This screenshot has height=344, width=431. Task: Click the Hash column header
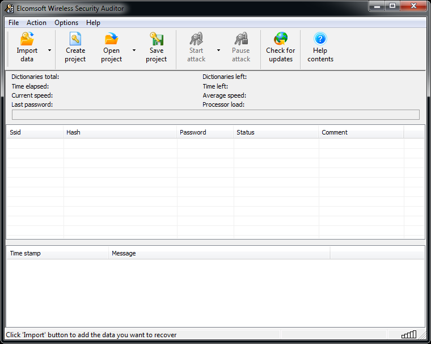tap(120, 132)
